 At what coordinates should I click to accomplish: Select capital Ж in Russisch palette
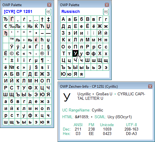100,26
